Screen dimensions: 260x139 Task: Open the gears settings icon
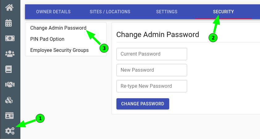coord(10,131)
